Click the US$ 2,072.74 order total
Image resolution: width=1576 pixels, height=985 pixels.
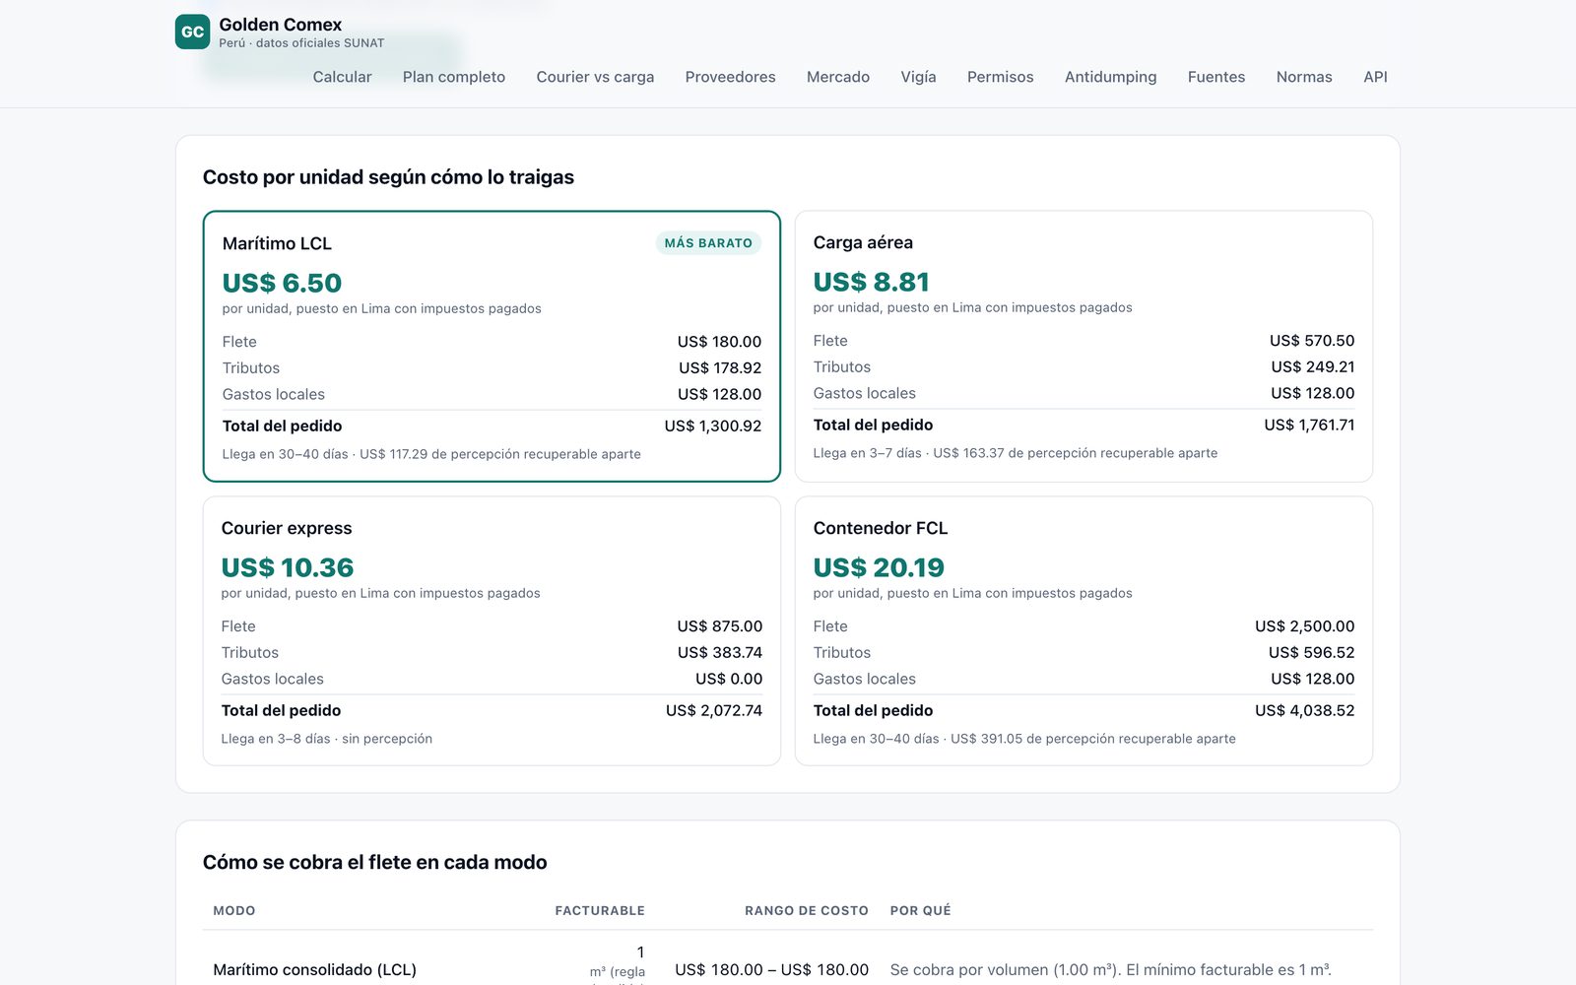(x=713, y=710)
